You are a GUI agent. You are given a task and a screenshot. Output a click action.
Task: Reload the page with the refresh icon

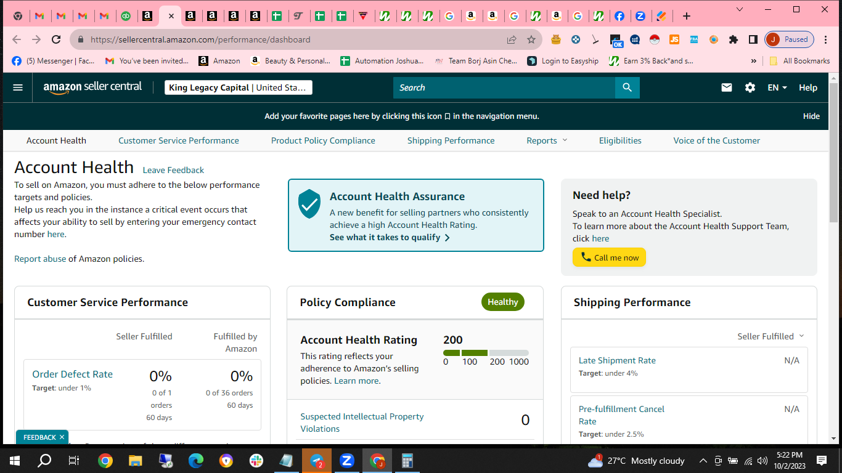point(56,39)
